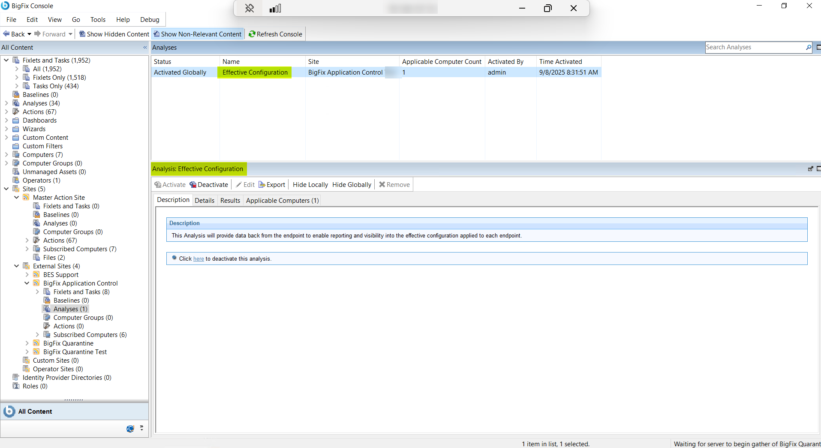Screen dimensions: 821x448
Task: Open the Back button dropdown arrow
Action: pos(29,34)
